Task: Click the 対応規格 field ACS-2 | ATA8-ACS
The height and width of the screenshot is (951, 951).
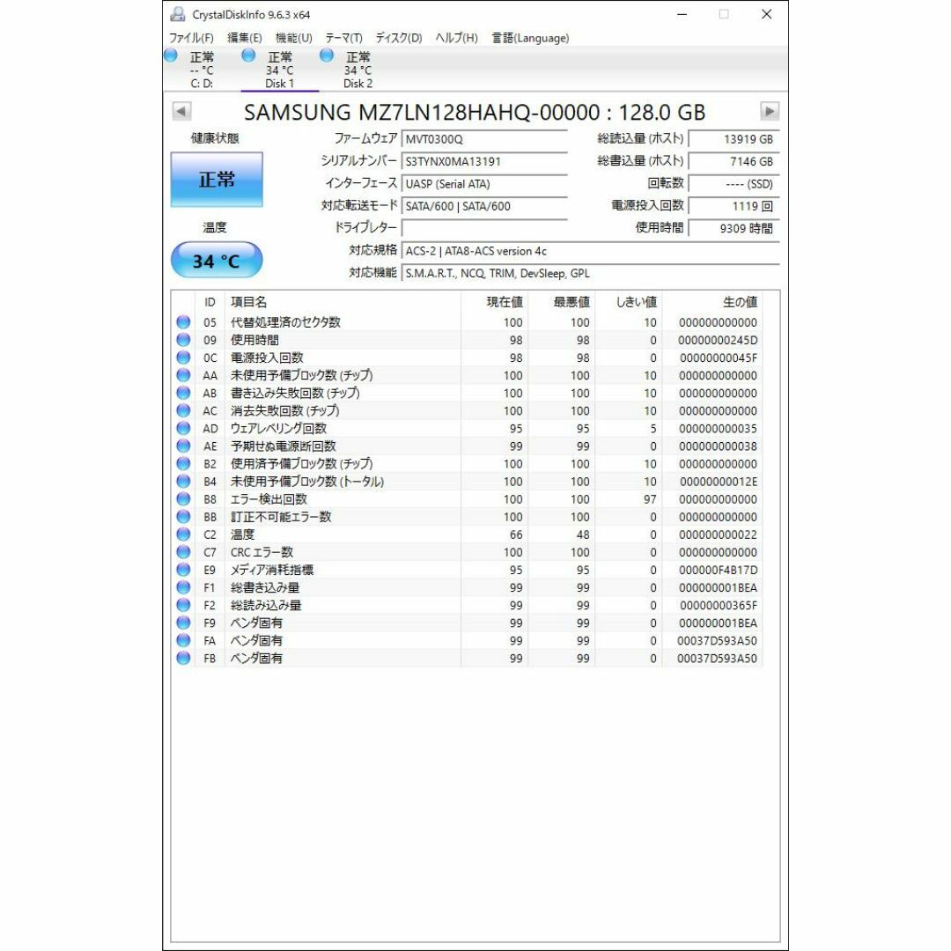Action: 590,250
